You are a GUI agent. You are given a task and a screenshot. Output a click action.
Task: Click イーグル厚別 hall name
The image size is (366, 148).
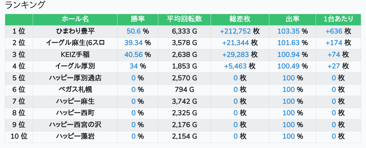point(75,66)
